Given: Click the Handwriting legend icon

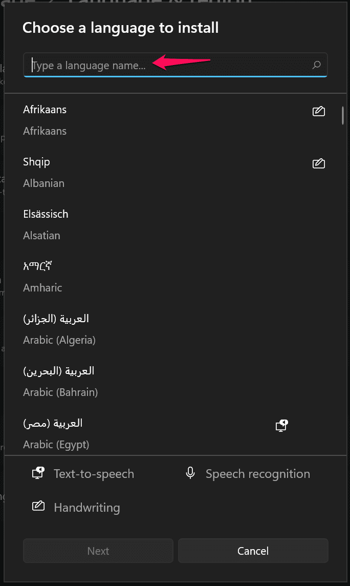Looking at the screenshot, I should tap(38, 507).
